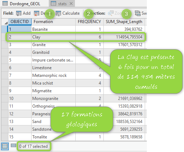Click the Delete field icon
Image resolution: width=184 pixels, height=152 pixels.
[36, 13]
